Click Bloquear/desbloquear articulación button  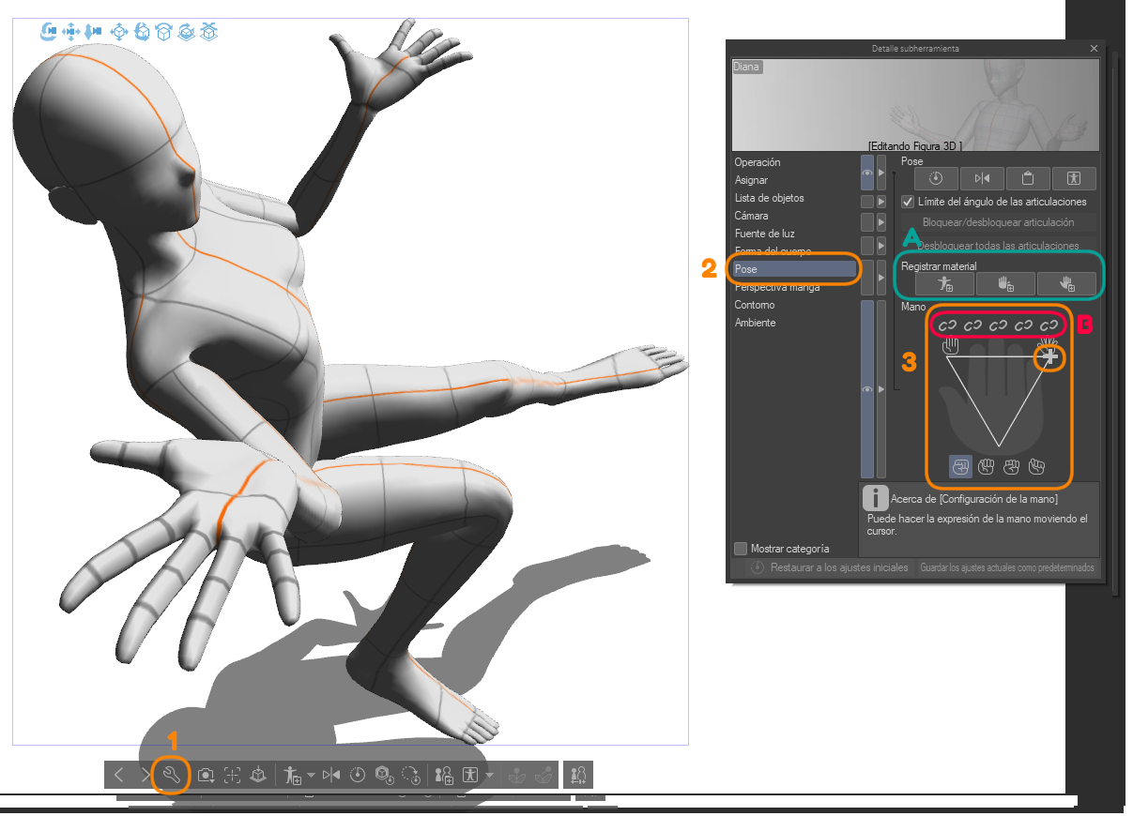(x=998, y=222)
